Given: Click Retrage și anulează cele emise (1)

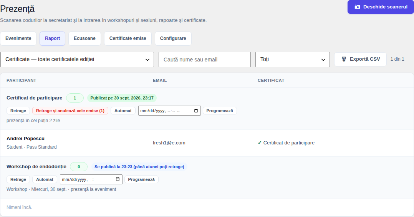Looking at the screenshot, I should click(x=70, y=111).
